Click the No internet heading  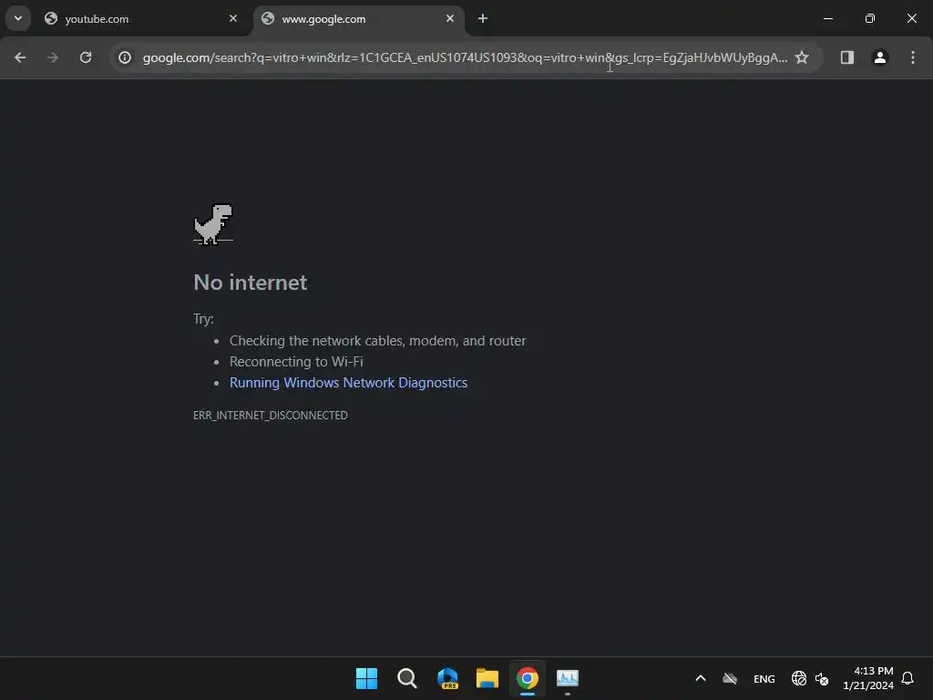click(250, 283)
